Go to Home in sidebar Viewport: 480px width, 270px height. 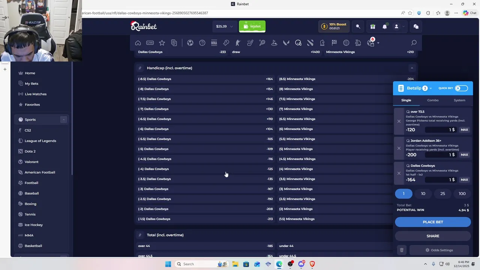[30, 73]
